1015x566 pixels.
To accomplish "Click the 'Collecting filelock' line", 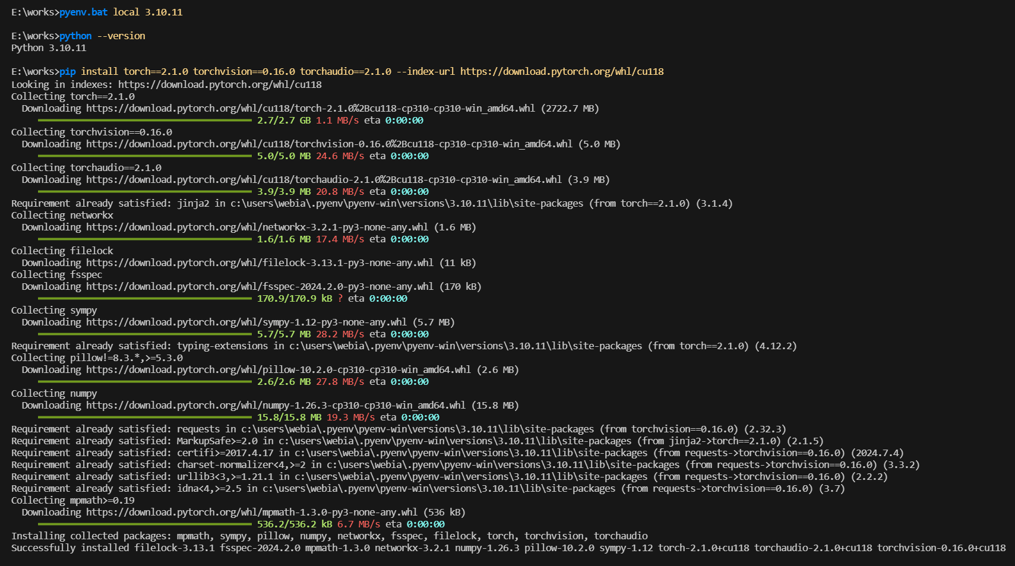I will tap(62, 251).
